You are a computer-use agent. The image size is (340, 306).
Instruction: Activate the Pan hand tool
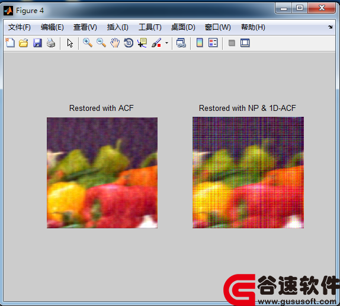(115, 43)
